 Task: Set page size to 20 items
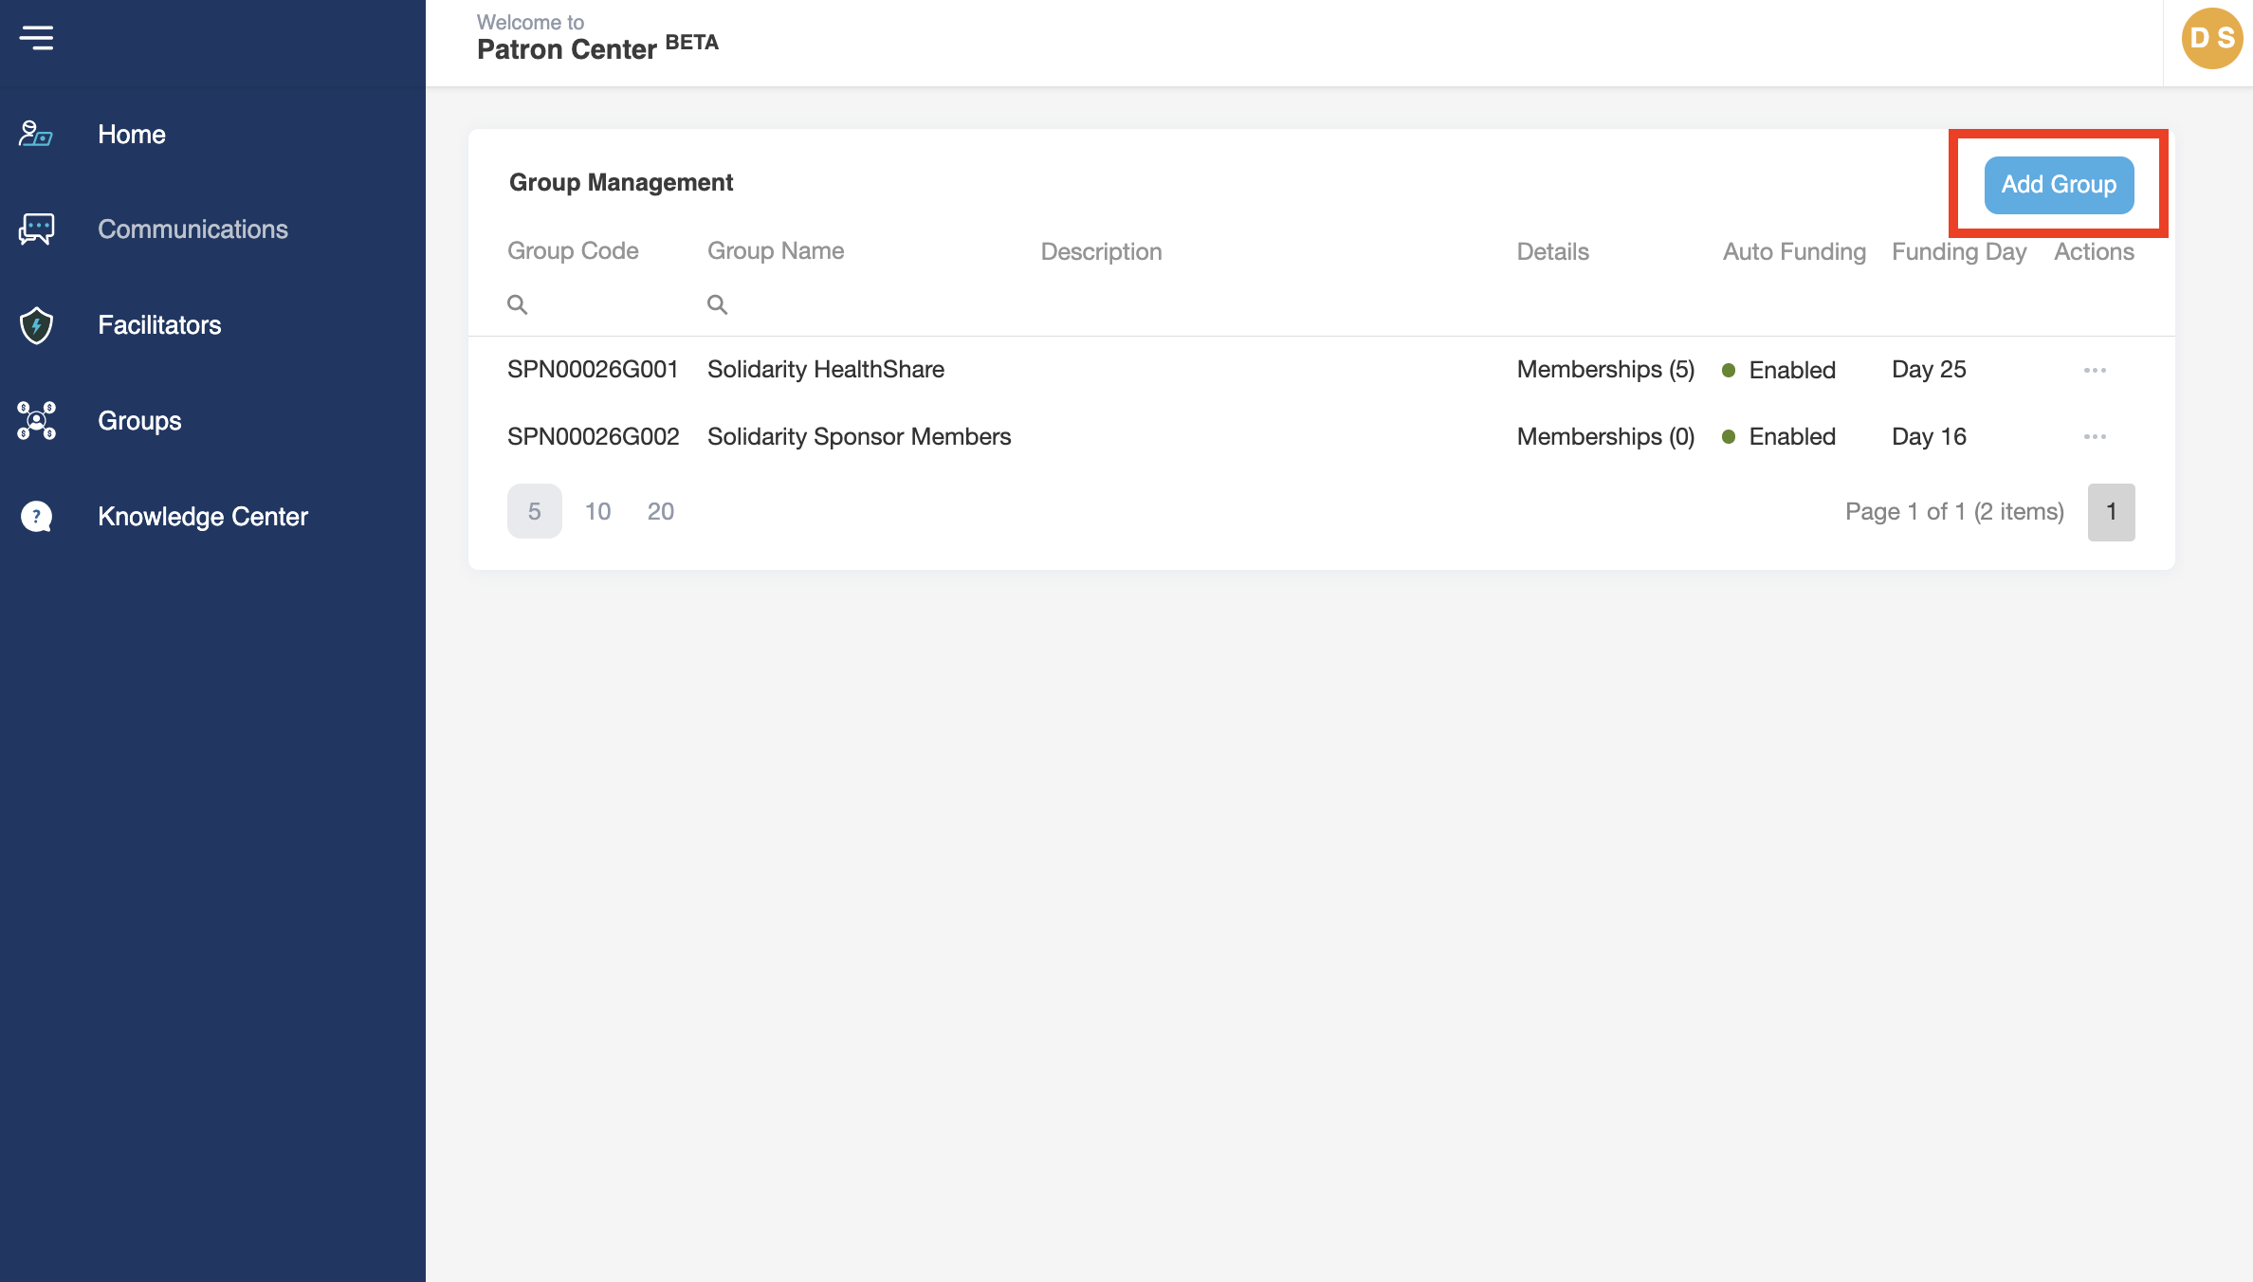click(x=660, y=512)
